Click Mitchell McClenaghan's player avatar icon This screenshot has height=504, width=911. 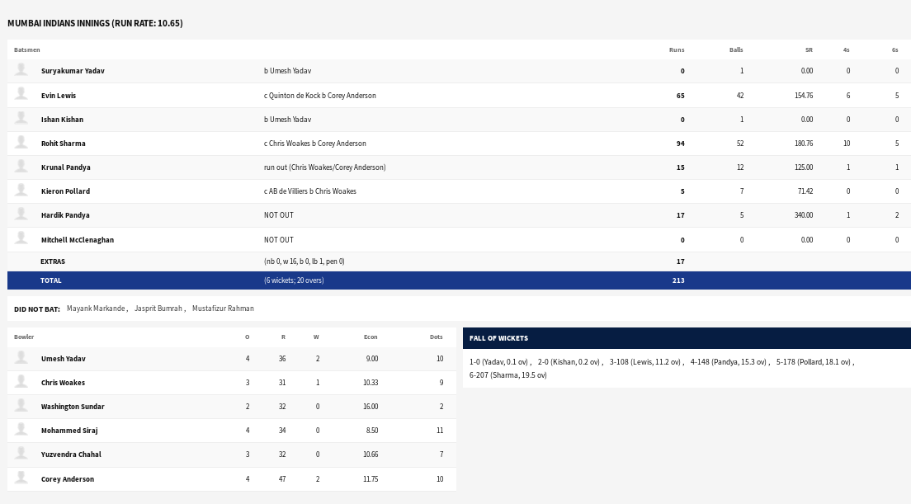[21, 238]
